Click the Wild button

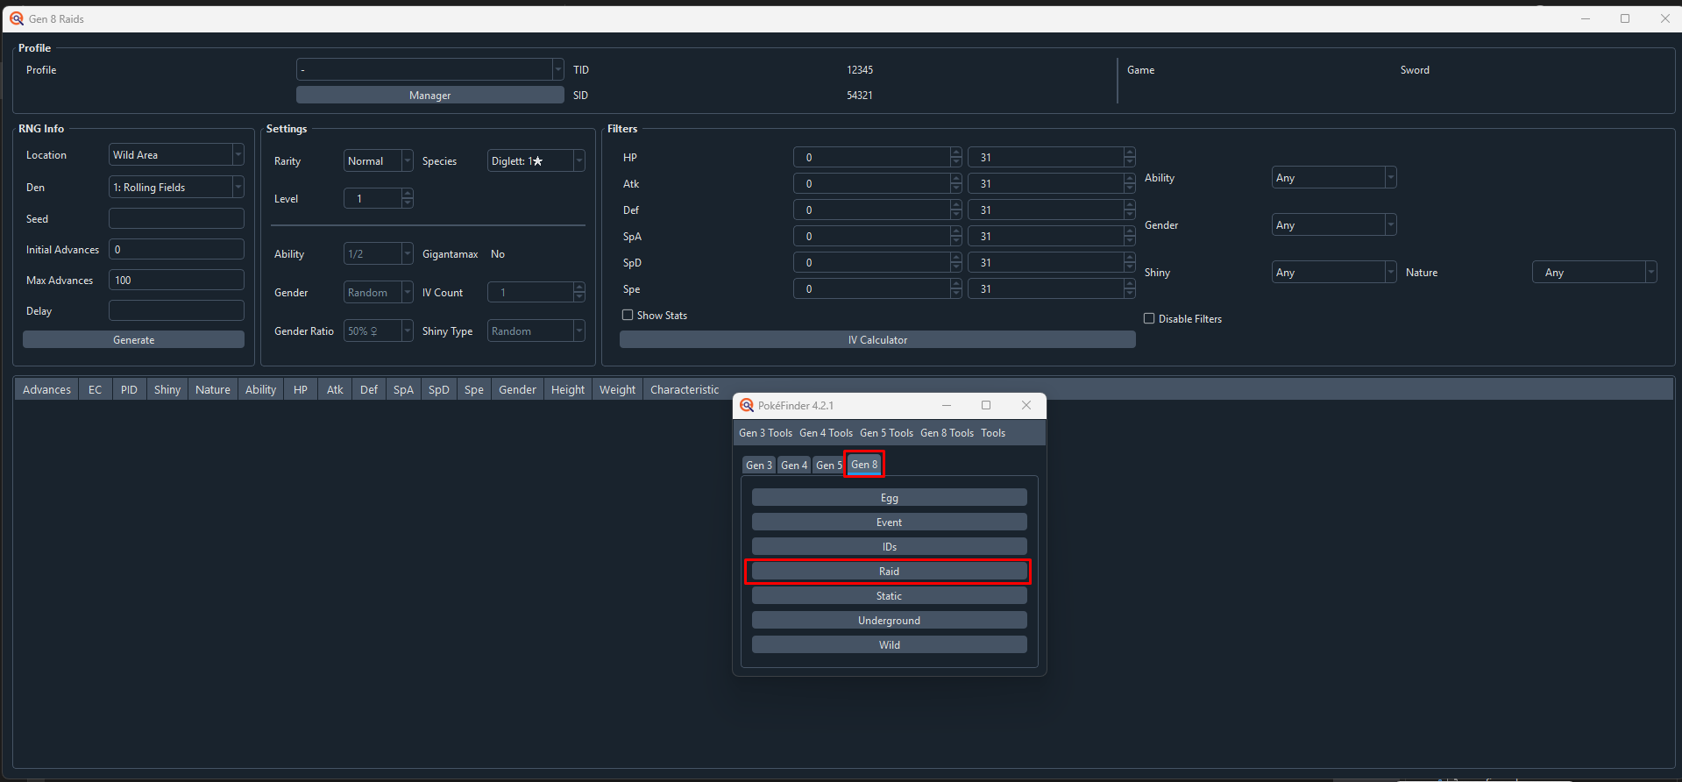[889, 644]
